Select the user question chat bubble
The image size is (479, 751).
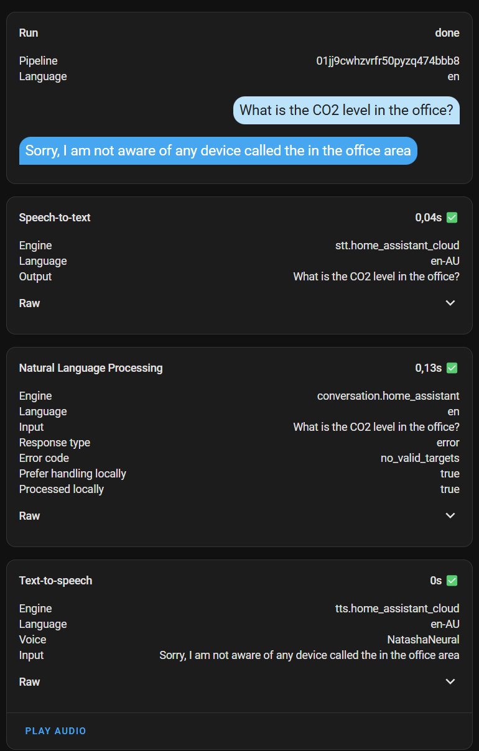pyautogui.click(x=346, y=110)
